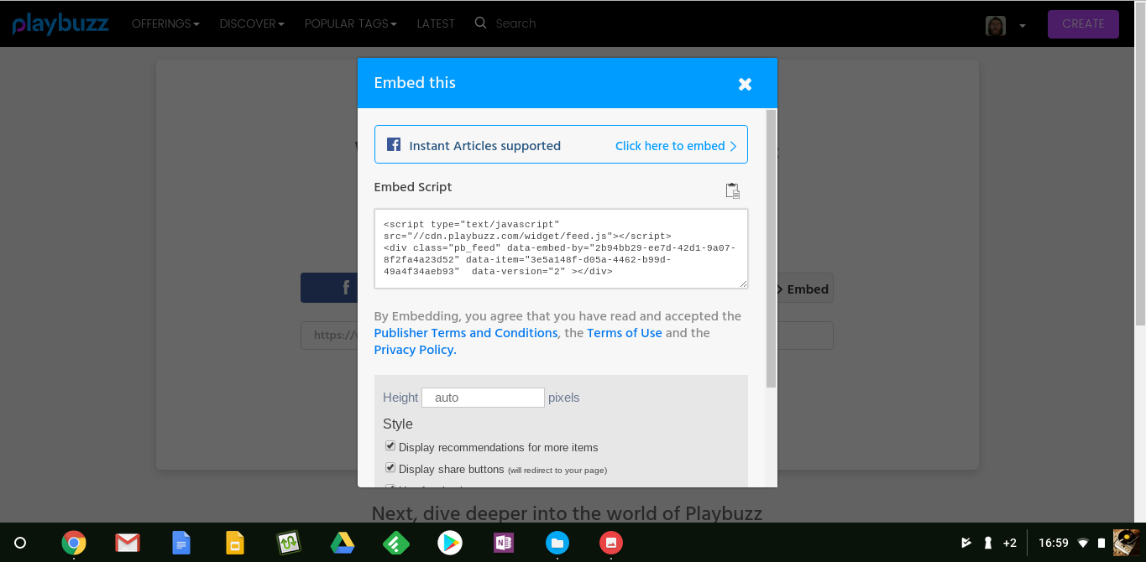Click the tray keyhole icon
The image size is (1146, 562).
(x=988, y=543)
